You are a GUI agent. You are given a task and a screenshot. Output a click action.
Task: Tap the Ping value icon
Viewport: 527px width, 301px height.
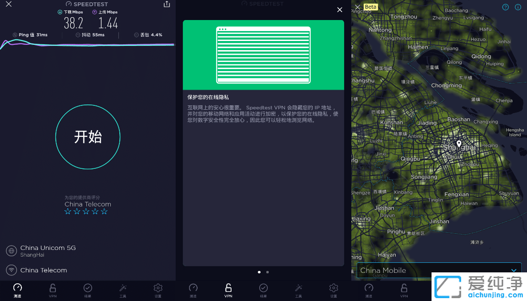(15, 35)
